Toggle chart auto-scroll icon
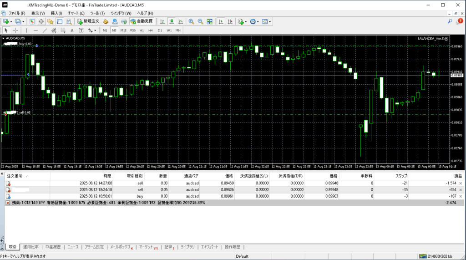 click(221, 21)
